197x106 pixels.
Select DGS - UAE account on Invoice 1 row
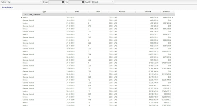pyautogui.click(x=113, y=17)
